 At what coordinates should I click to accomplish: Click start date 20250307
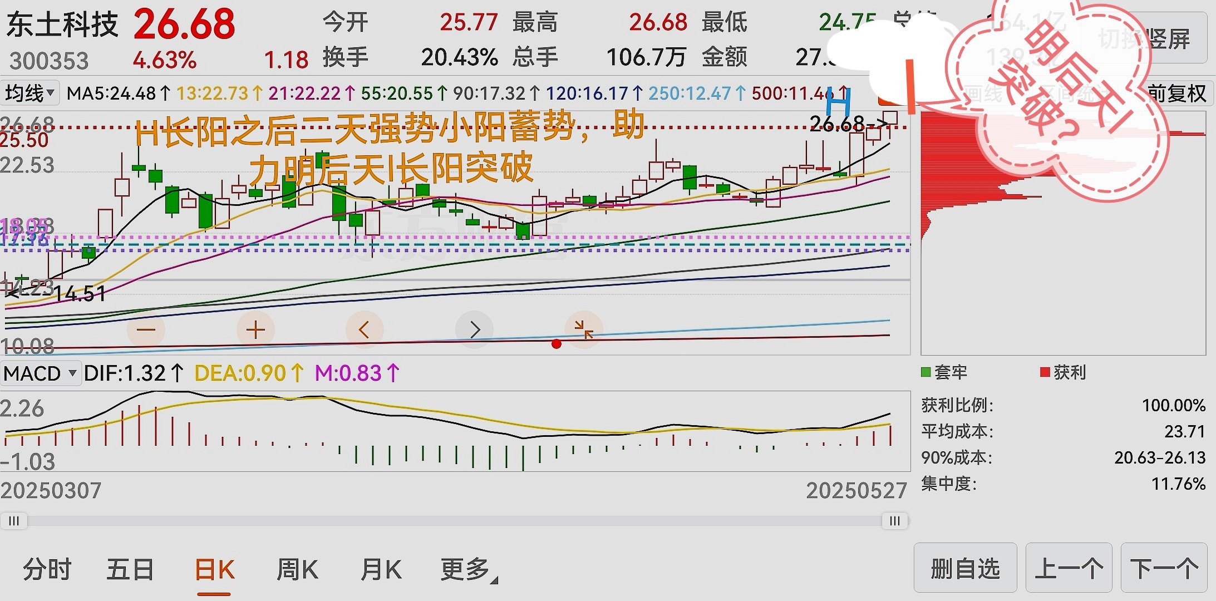click(51, 490)
